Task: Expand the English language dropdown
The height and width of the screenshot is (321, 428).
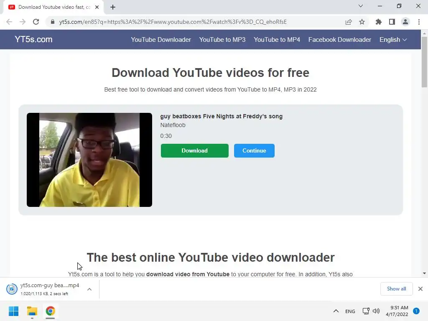Action: [393, 40]
